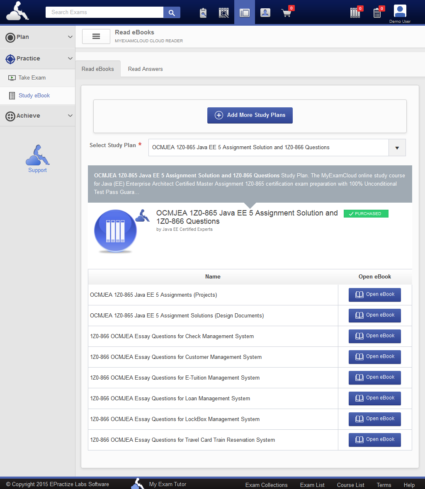Screen dimensions: 425x489
Task: Collapse the Practice sidebar section
Action: (37, 58)
